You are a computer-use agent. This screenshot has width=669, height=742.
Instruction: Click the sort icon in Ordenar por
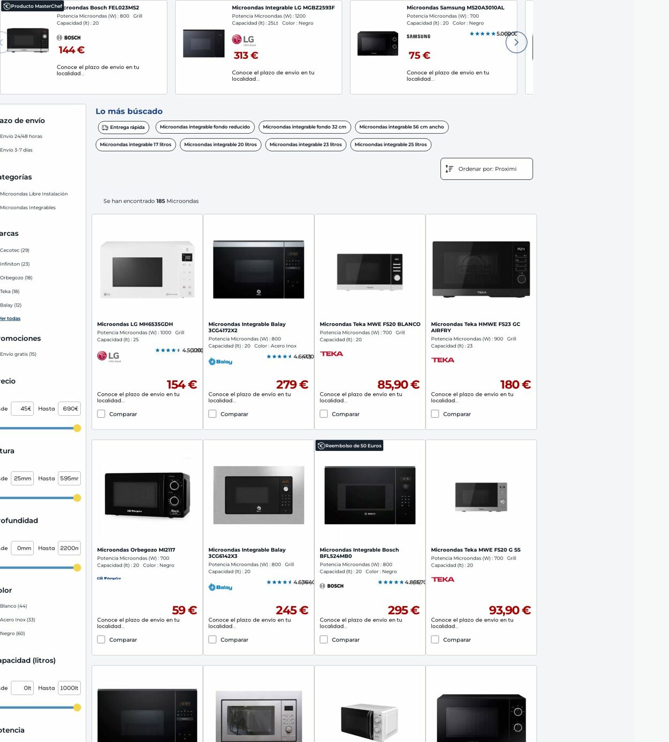point(450,169)
